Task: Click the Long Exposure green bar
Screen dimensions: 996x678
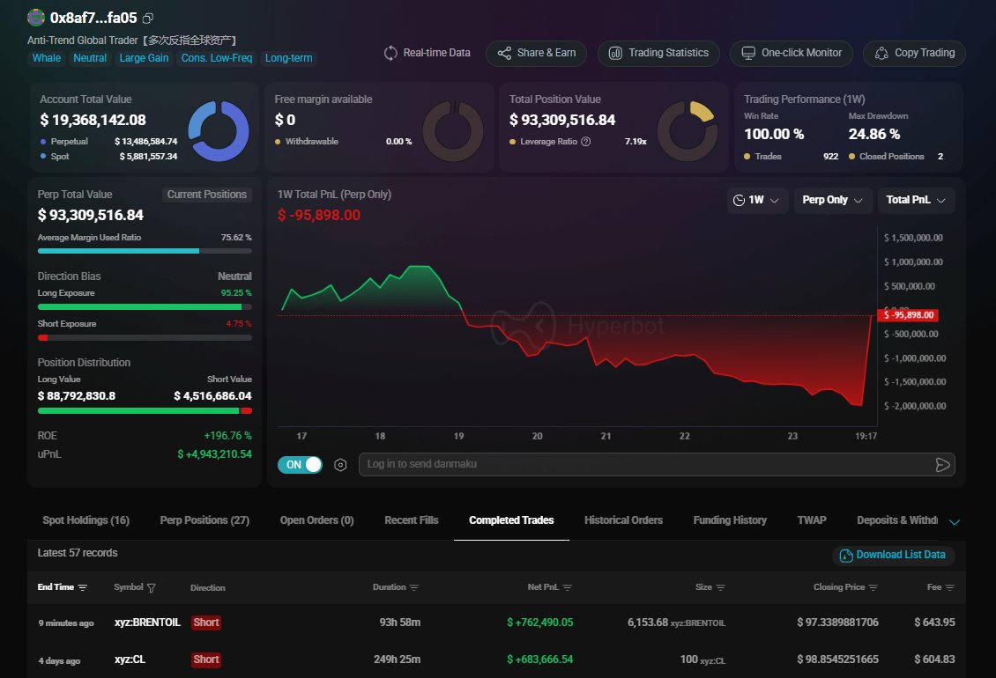Action: pyautogui.click(x=140, y=307)
